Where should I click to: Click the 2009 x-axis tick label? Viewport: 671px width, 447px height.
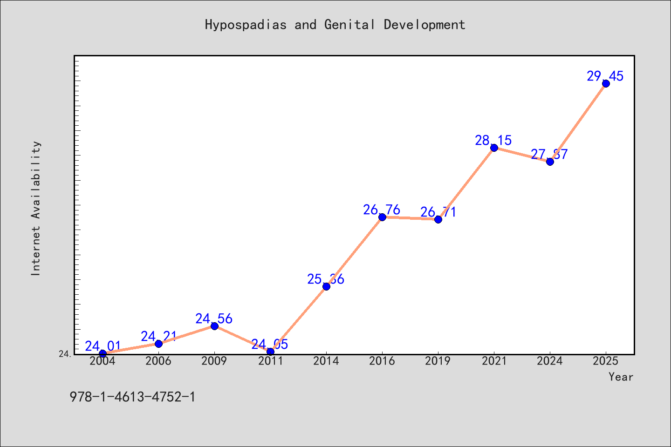coord(214,361)
